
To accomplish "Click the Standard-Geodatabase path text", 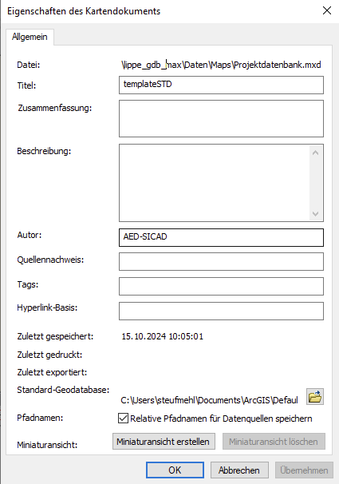I will tap(209, 400).
